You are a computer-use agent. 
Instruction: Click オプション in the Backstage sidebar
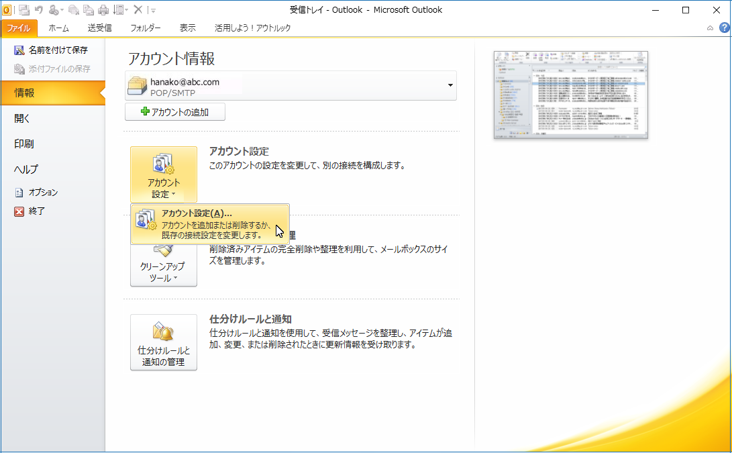(x=43, y=193)
